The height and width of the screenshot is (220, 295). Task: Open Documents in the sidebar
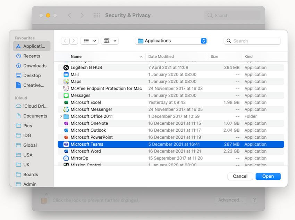pyautogui.click(x=32, y=116)
